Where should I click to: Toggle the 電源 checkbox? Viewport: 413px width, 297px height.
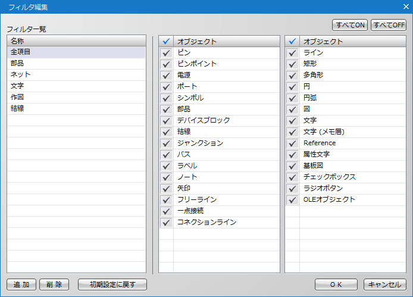166,76
